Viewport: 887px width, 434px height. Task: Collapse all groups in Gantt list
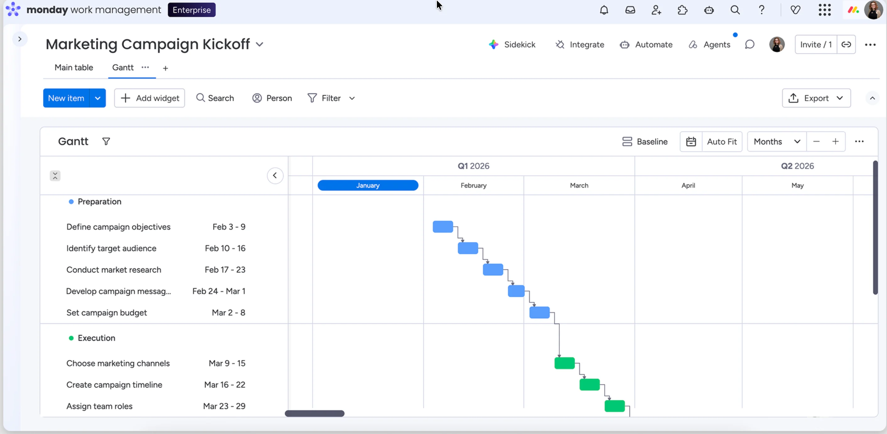55,176
